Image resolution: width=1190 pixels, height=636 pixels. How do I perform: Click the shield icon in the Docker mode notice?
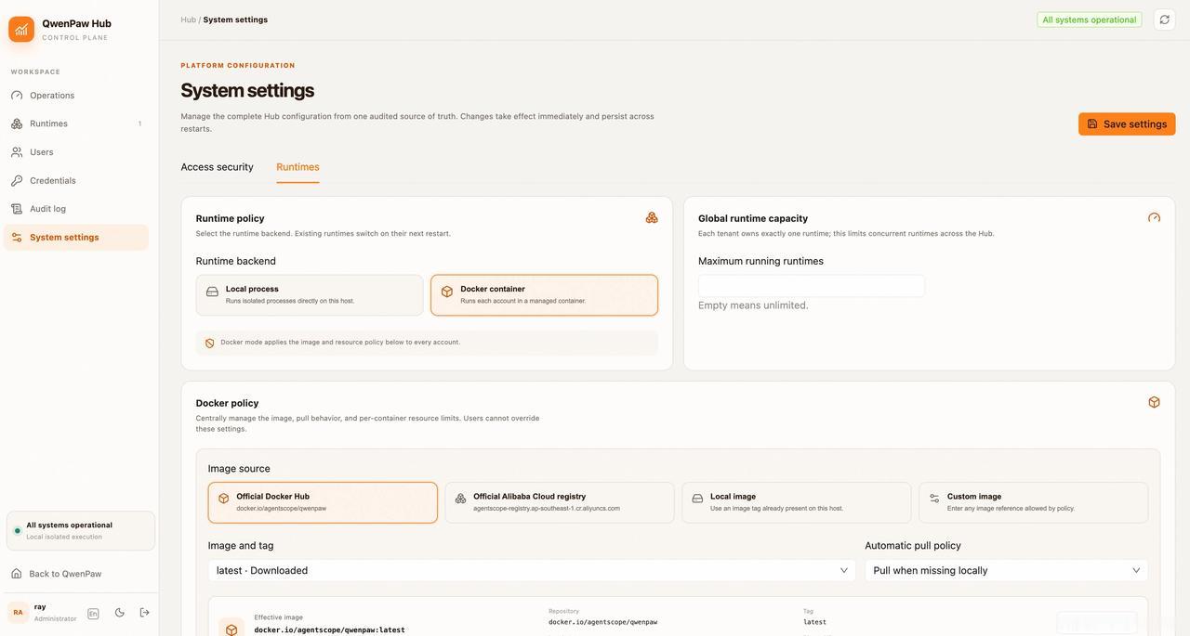(209, 343)
